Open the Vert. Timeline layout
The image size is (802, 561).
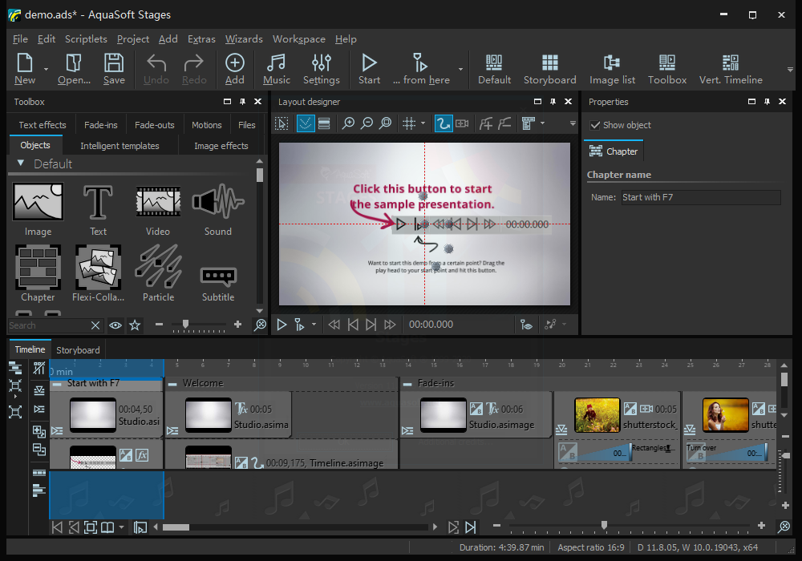click(x=731, y=69)
